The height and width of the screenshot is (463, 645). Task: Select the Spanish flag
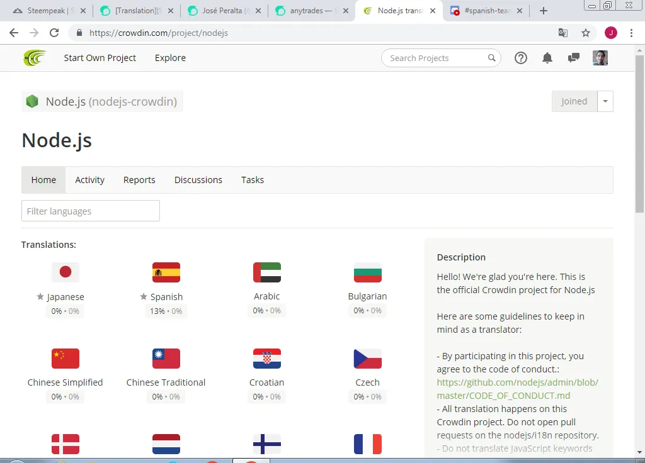[166, 272]
